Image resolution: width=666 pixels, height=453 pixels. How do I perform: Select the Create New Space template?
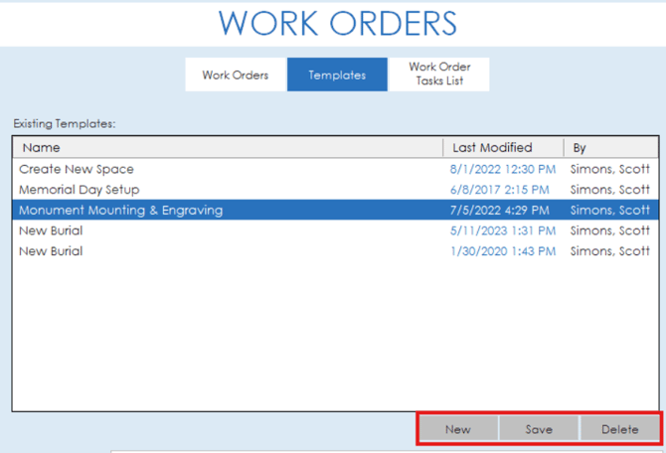click(77, 169)
